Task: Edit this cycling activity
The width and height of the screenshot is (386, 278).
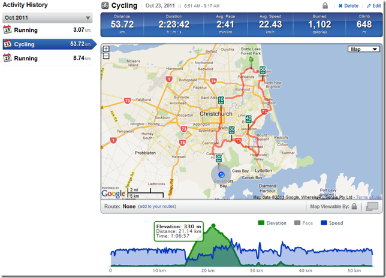Action: click(x=374, y=5)
